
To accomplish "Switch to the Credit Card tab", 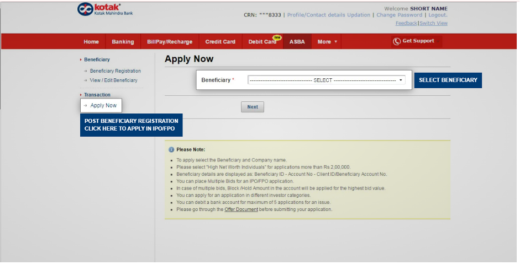I will [220, 42].
